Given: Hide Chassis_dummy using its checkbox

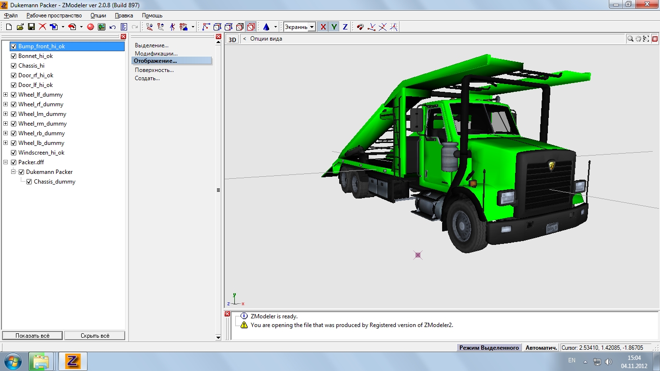Looking at the screenshot, I should 29,182.
